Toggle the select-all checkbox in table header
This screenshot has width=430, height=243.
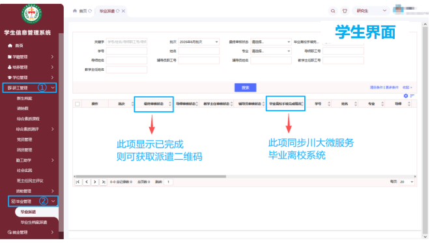coord(78,104)
